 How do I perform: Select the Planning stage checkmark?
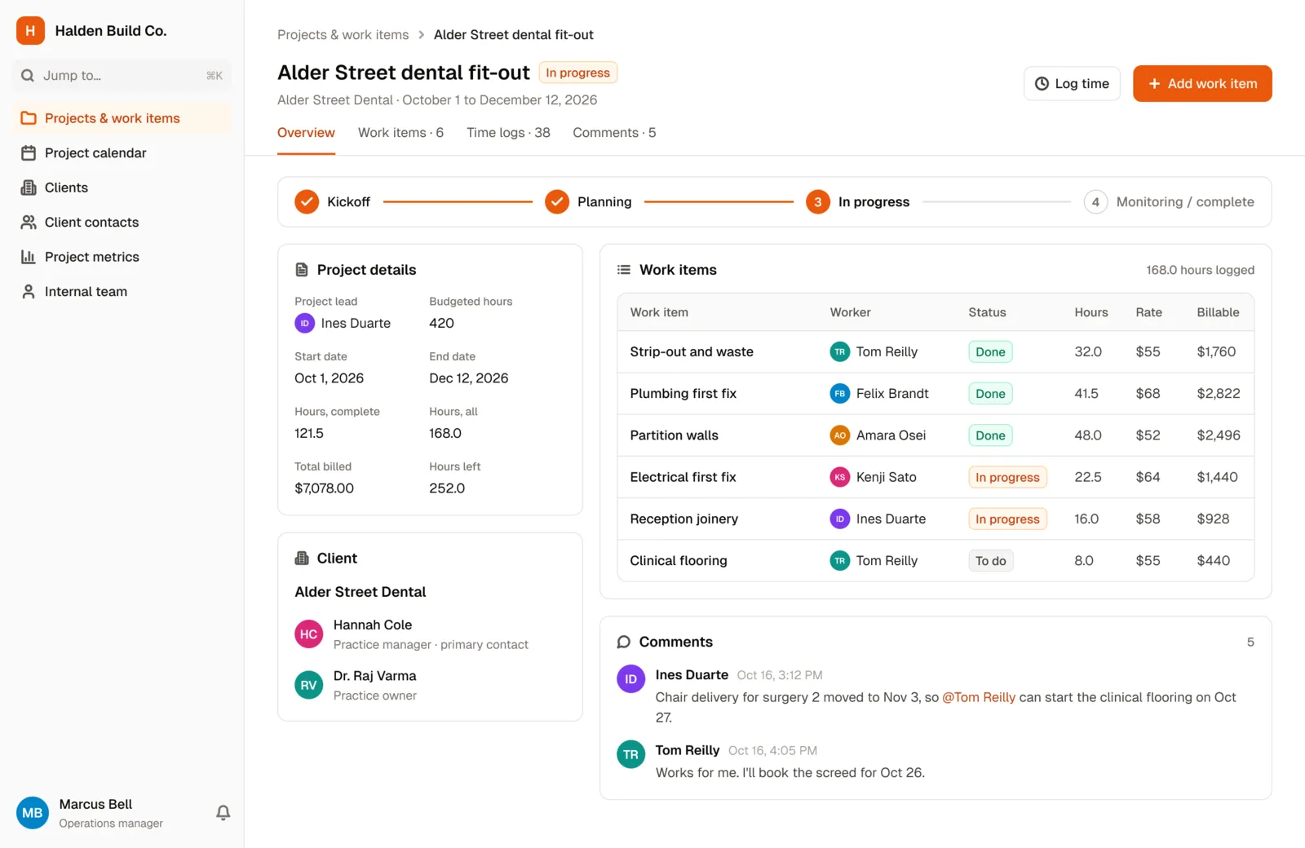pyautogui.click(x=557, y=202)
